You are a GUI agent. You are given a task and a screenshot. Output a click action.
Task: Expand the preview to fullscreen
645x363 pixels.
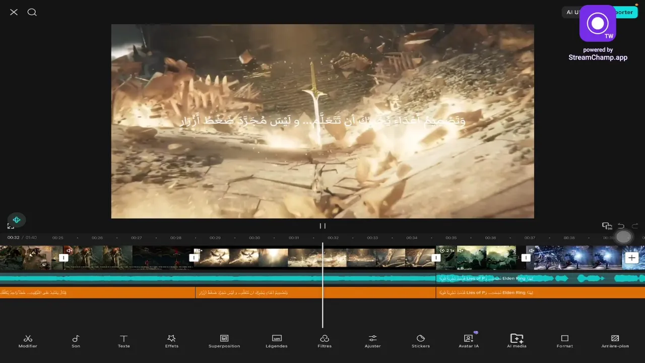[x=11, y=226]
